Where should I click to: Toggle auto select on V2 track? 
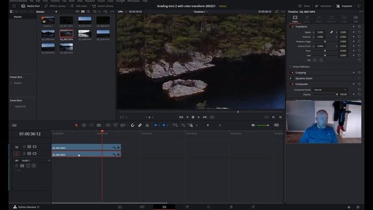point(29,147)
